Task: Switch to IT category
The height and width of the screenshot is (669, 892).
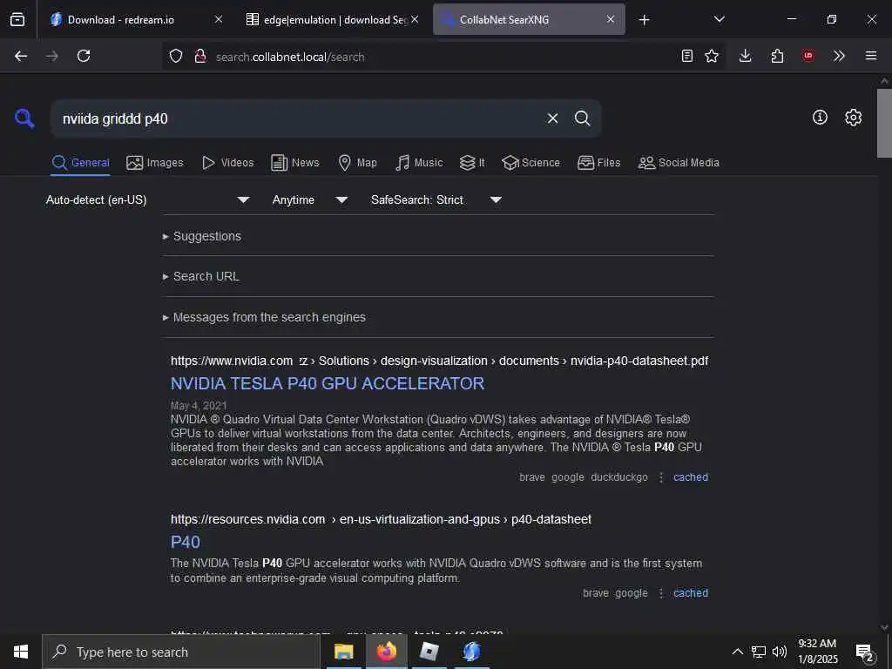Action: (x=472, y=163)
